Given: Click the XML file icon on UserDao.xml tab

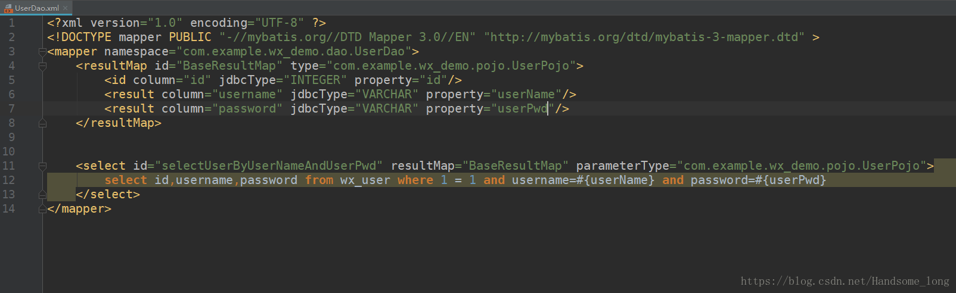Looking at the screenshot, I should 8,8.
